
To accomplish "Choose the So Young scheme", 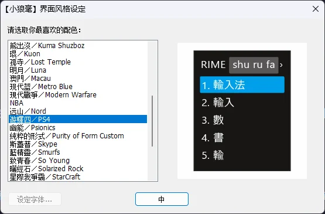I will pos(78,160).
